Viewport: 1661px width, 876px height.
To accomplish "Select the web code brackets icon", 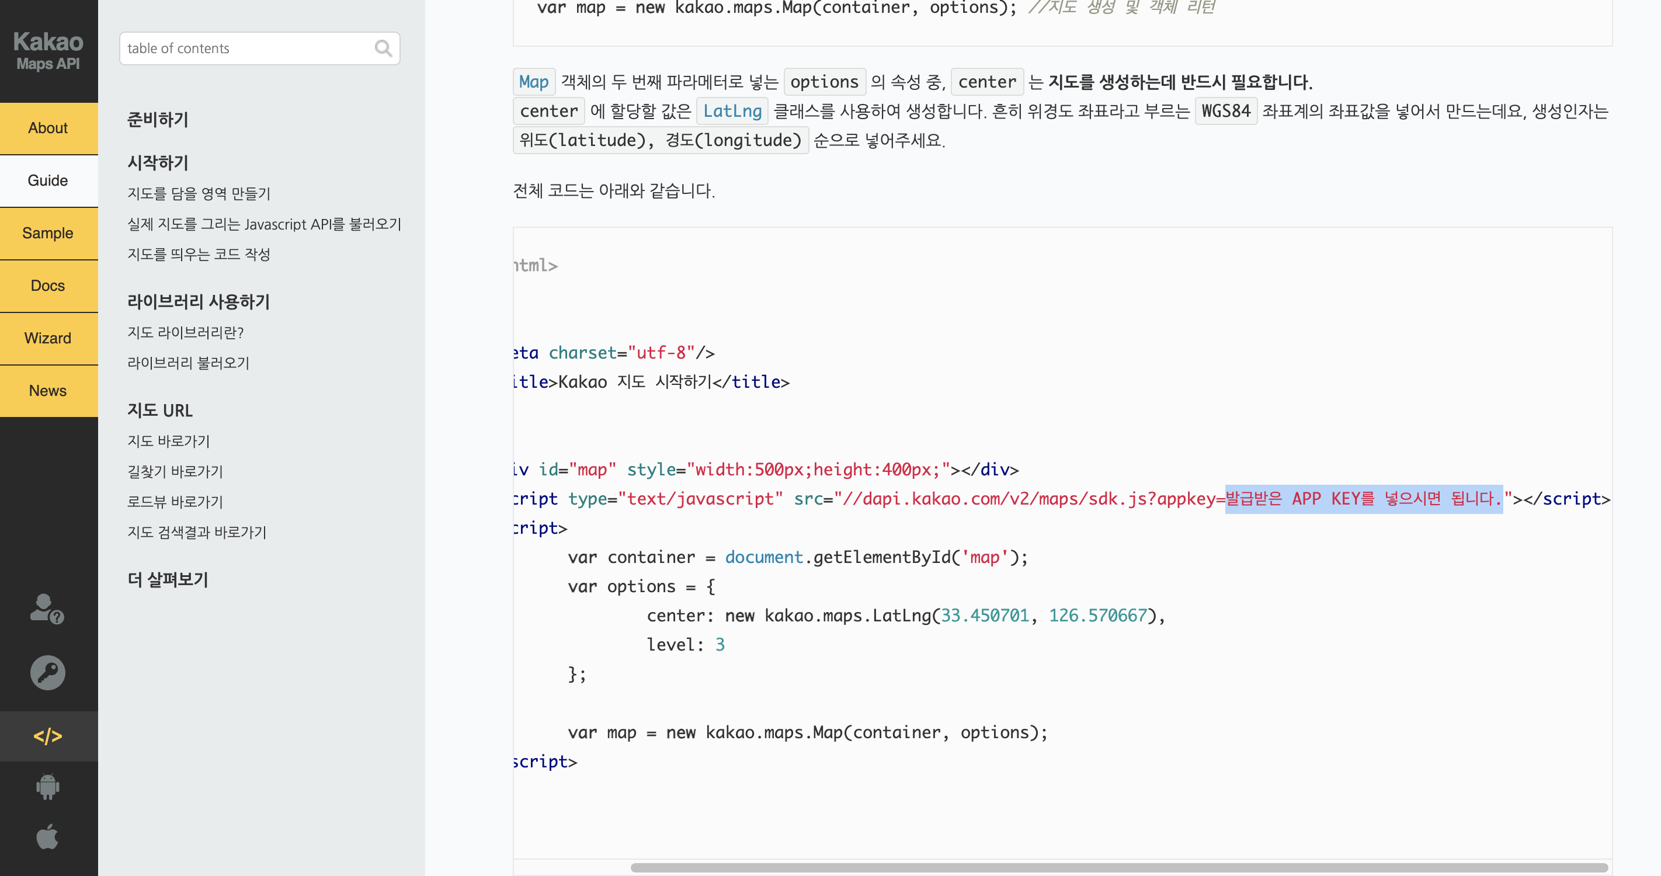I will pos(48,736).
